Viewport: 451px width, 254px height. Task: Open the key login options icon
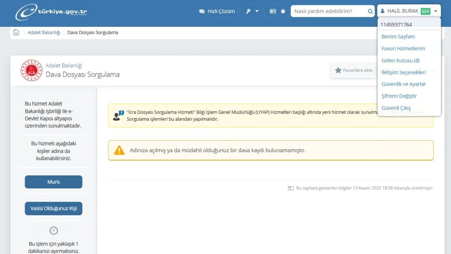point(248,11)
